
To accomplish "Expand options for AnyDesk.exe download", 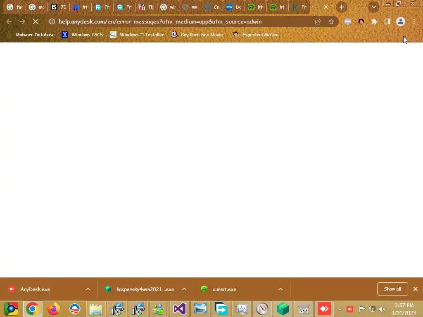I will 88,289.
